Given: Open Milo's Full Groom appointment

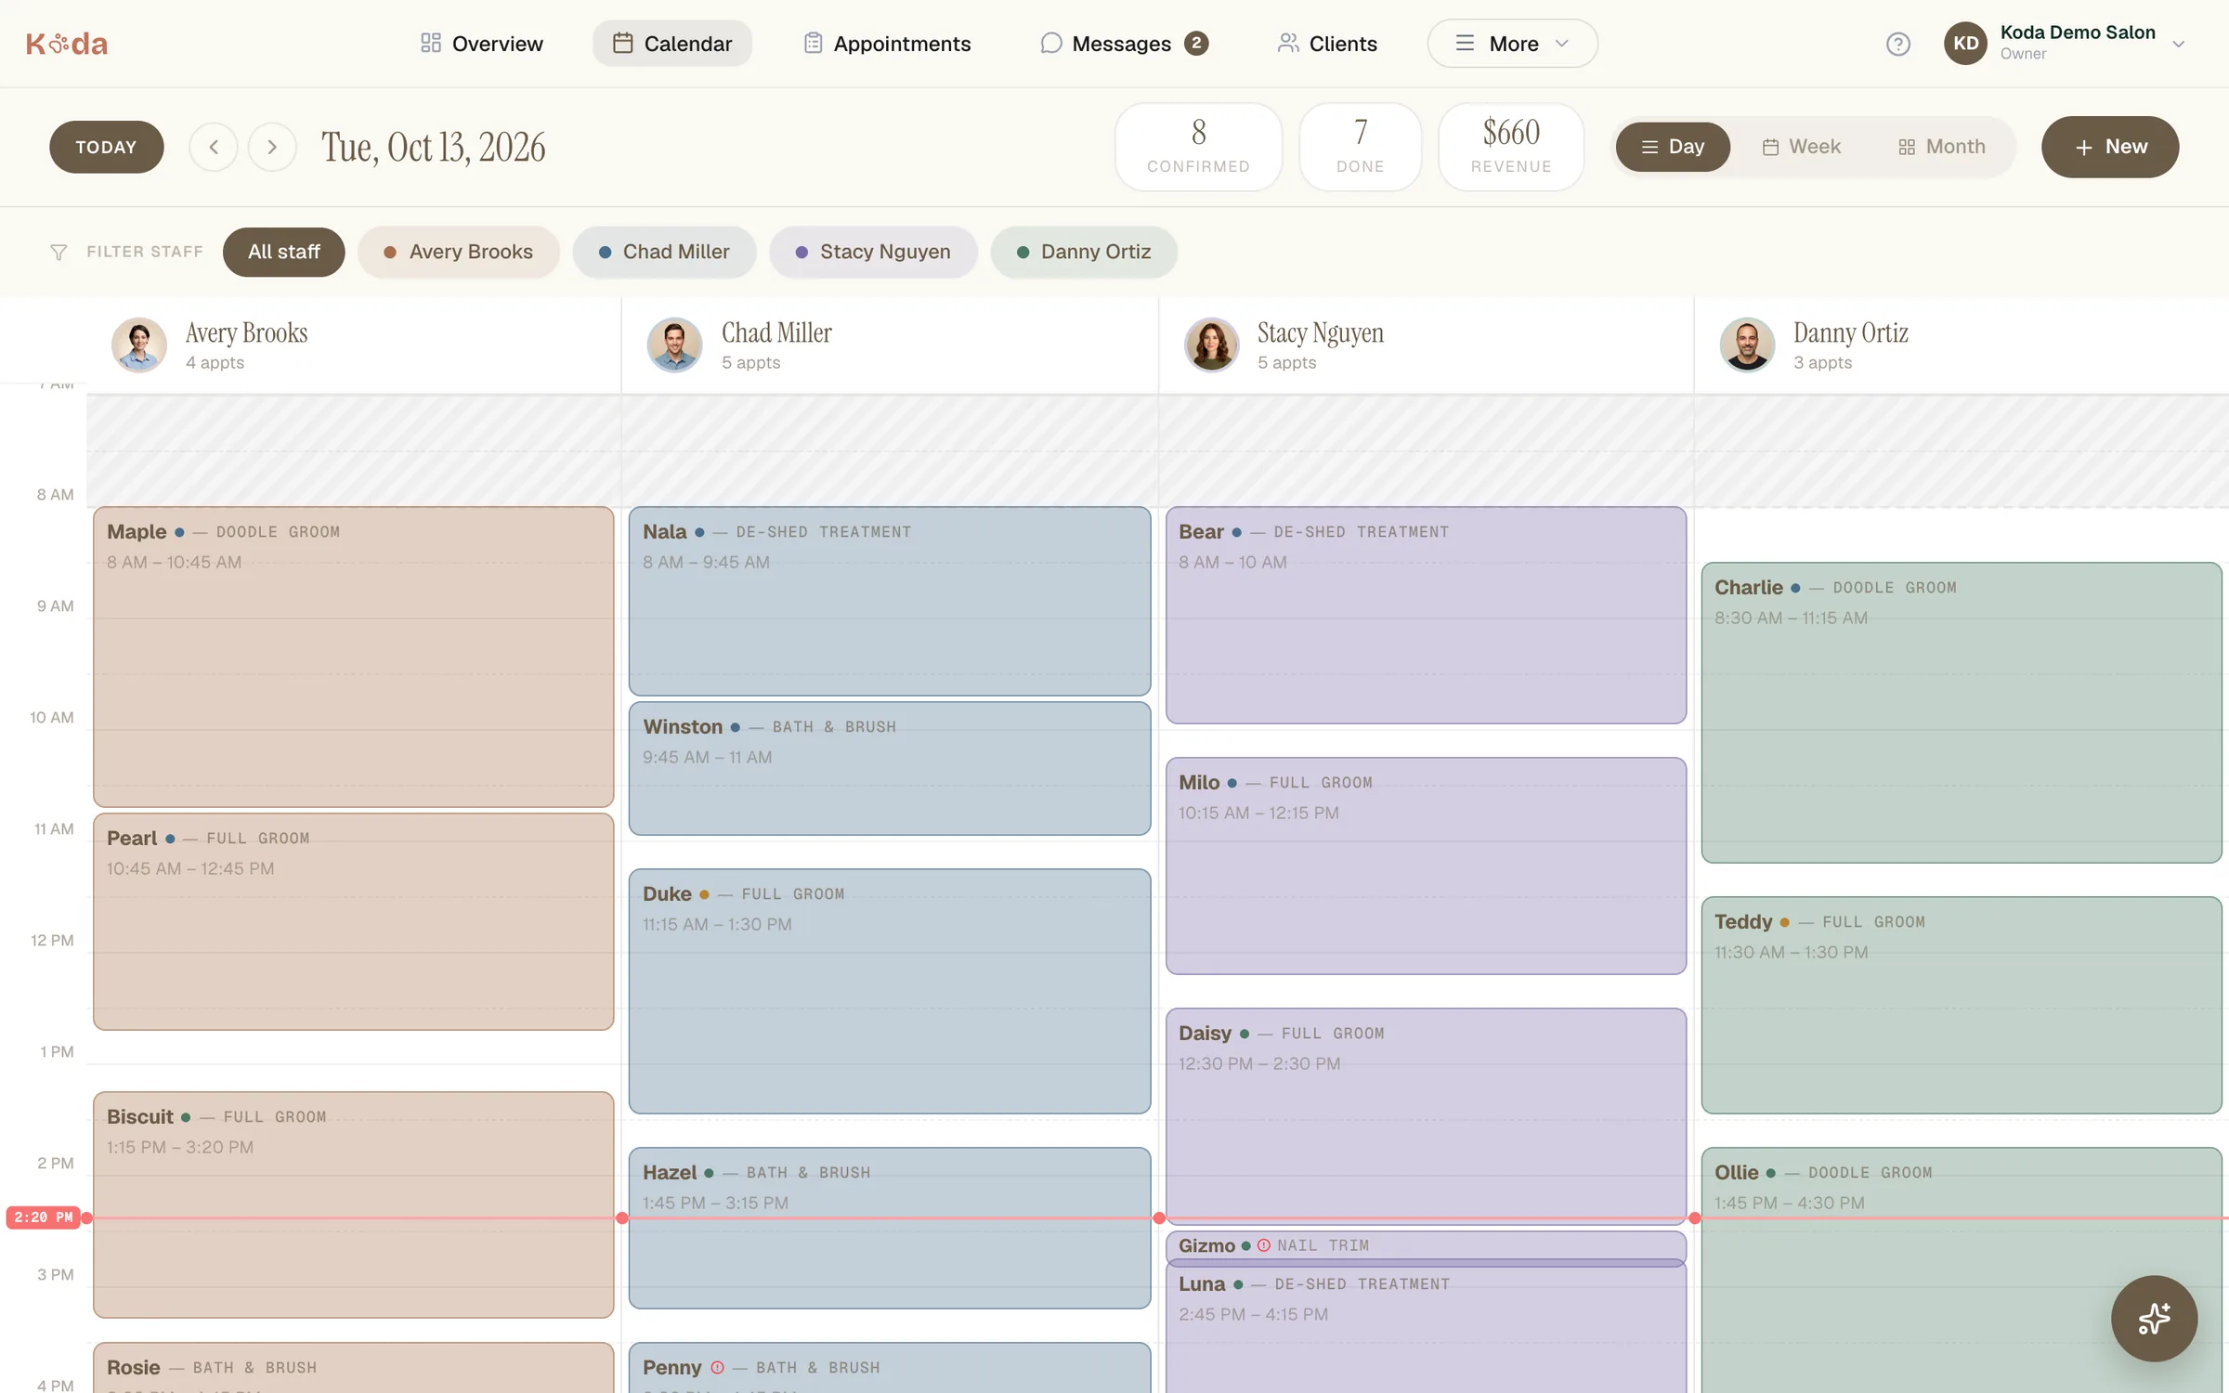Looking at the screenshot, I should 1426,866.
